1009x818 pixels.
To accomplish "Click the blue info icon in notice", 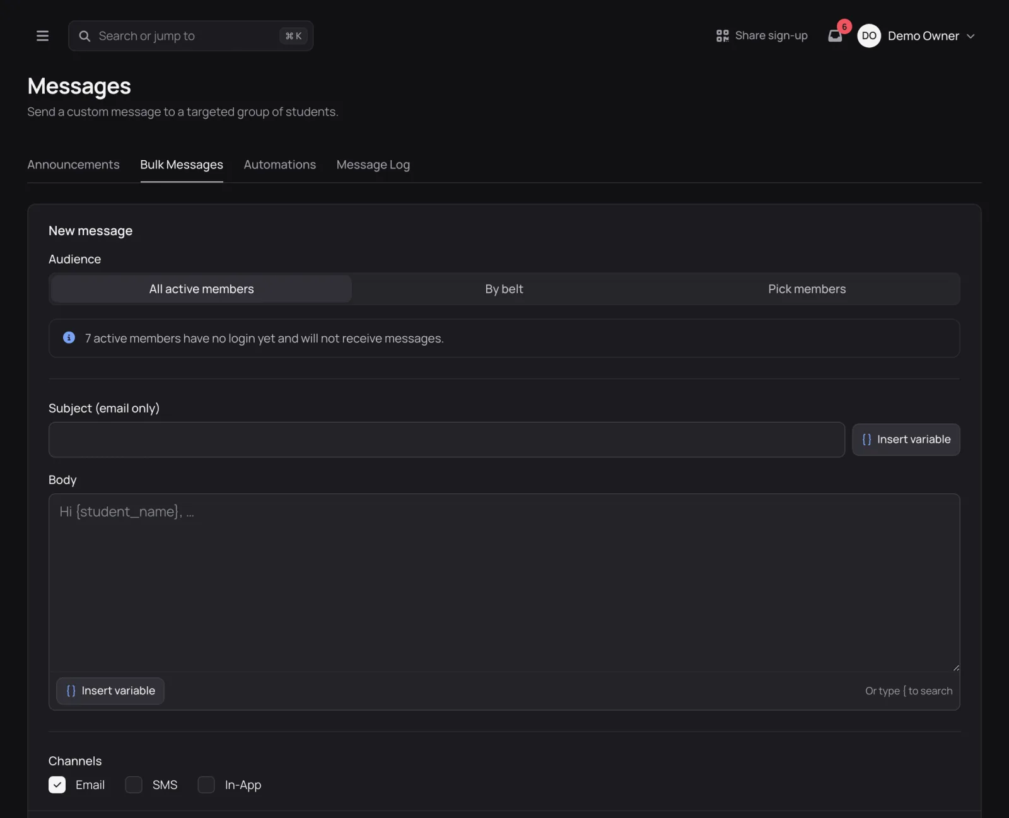I will point(69,338).
